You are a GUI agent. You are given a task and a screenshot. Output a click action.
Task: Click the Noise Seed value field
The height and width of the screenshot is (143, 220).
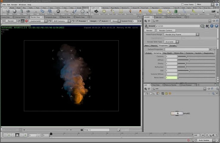[171, 78]
